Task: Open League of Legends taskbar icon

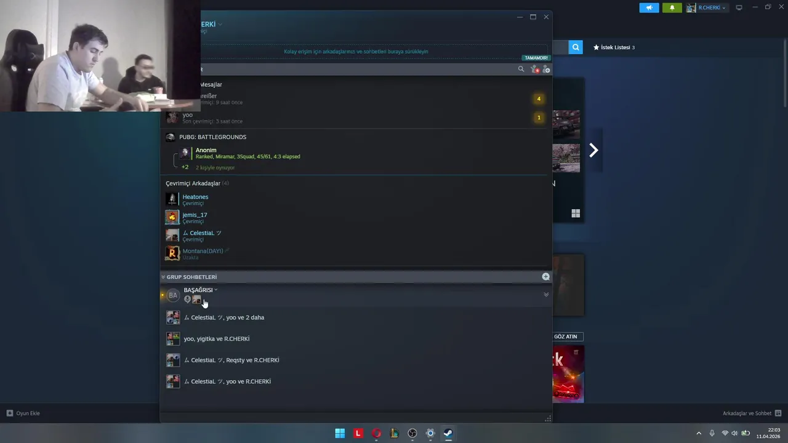Action: (x=394, y=433)
